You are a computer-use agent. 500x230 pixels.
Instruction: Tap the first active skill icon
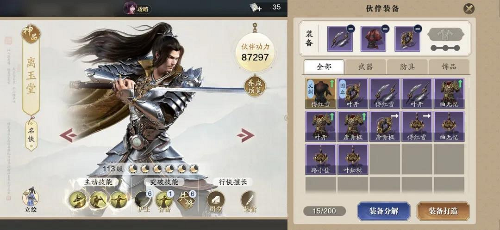tap(78, 200)
